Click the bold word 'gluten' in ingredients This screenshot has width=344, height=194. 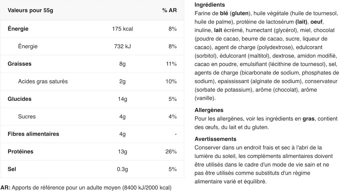[240, 13]
